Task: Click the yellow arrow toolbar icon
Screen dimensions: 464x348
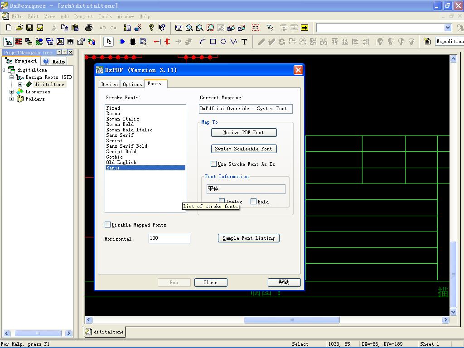Action: click(x=304, y=28)
